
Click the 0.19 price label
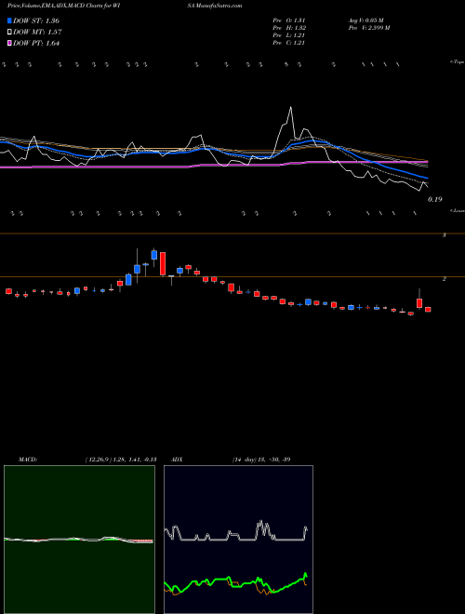coord(434,199)
